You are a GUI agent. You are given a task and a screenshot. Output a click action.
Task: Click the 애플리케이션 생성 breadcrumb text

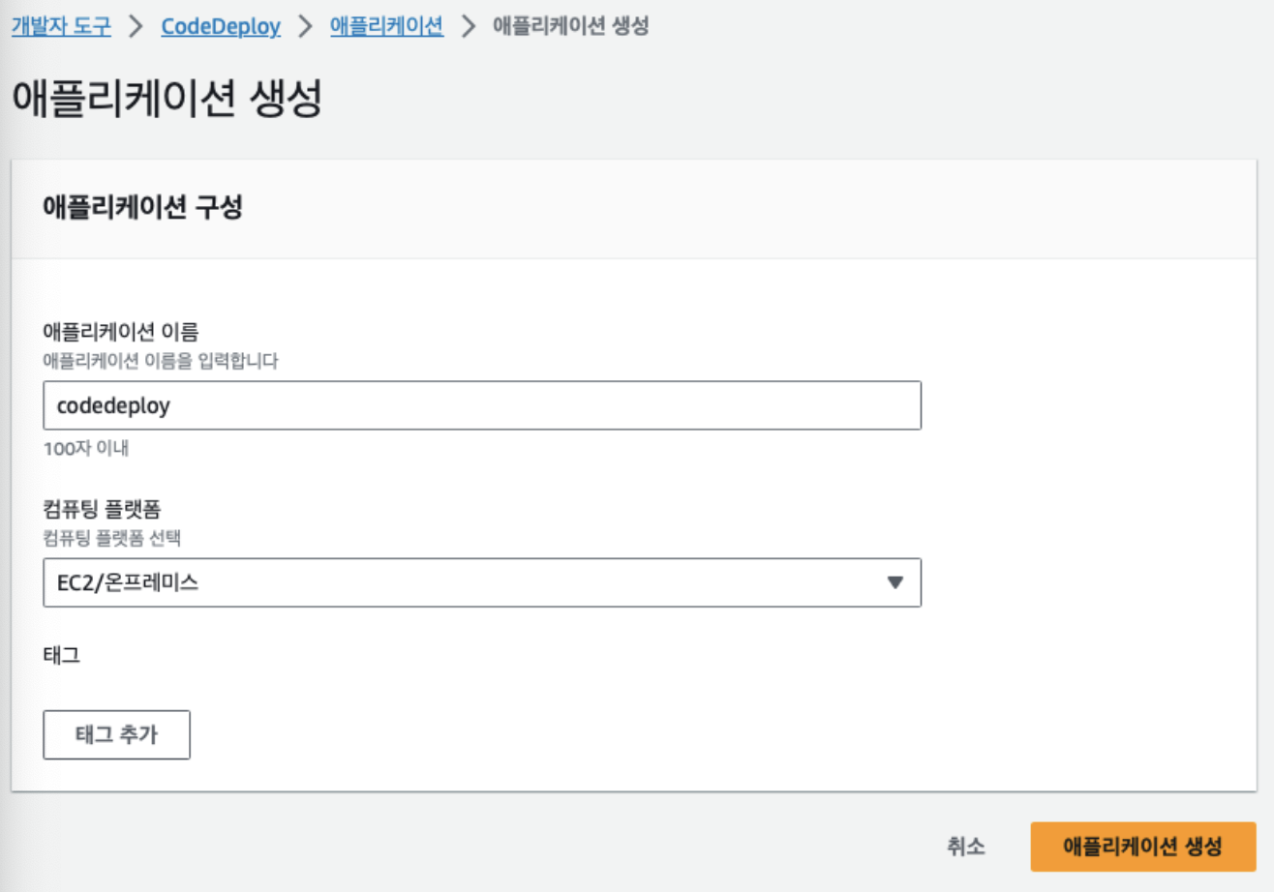click(571, 26)
